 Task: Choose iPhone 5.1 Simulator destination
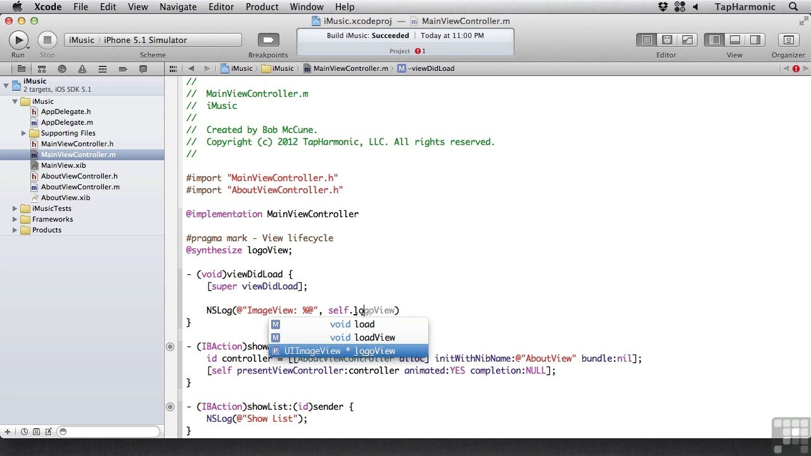(145, 40)
